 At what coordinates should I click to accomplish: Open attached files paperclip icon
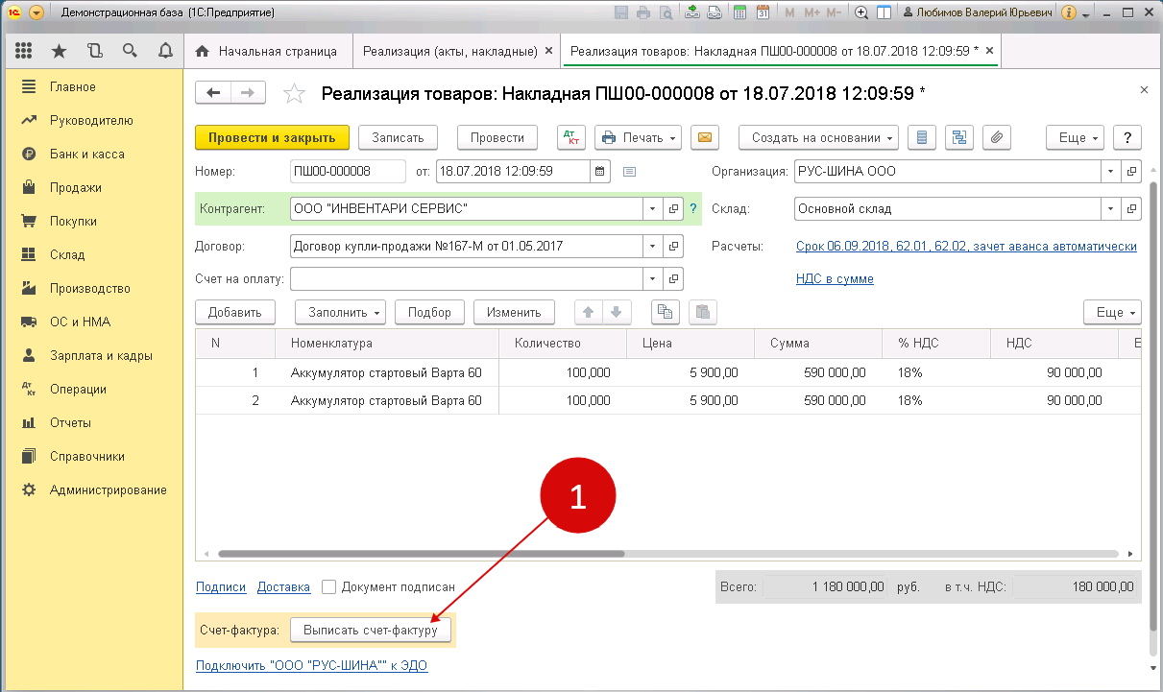[x=997, y=137]
